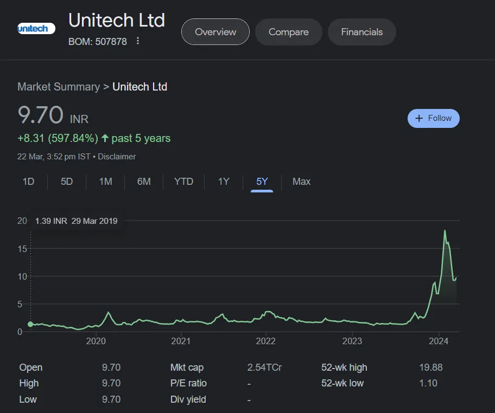Viewport: 495px width, 413px height.
Task: Open the Overview tab
Action: click(215, 32)
